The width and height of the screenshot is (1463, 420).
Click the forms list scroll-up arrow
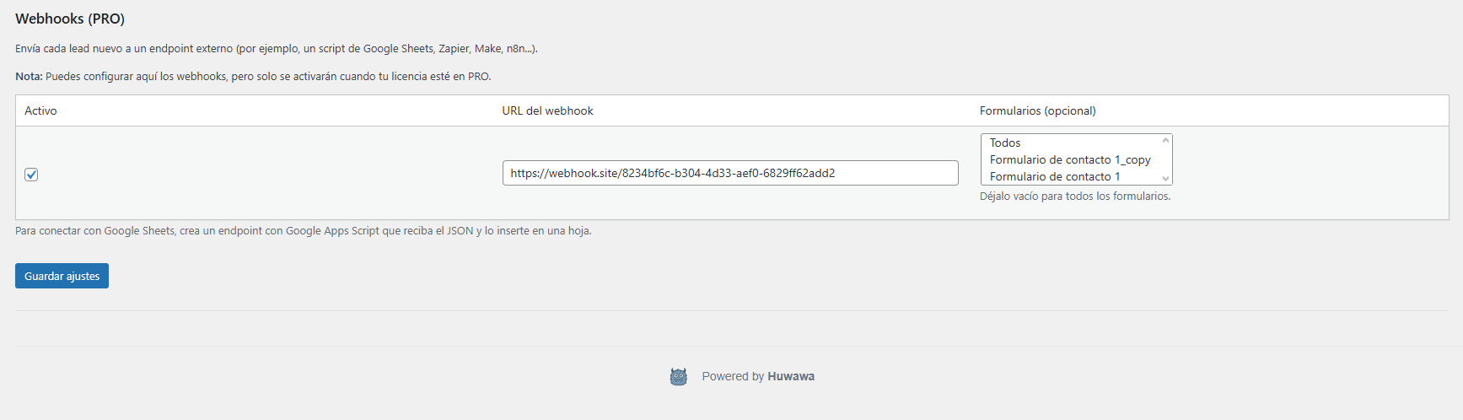1165,141
